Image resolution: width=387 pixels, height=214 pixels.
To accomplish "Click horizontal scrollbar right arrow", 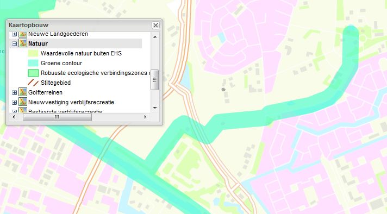I will coord(145,117).
